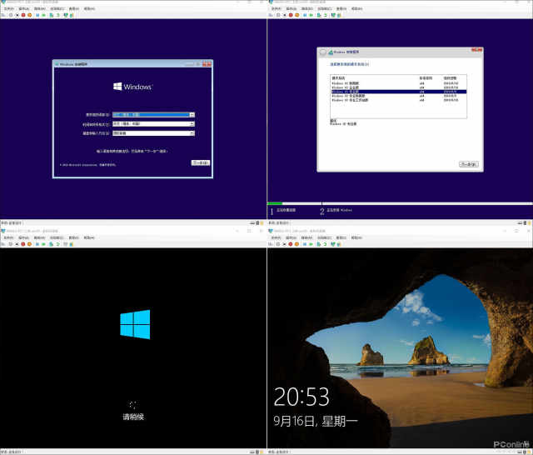Click 下一步 in edition-selection dialog
The width and height of the screenshot is (533, 455).
pos(469,164)
